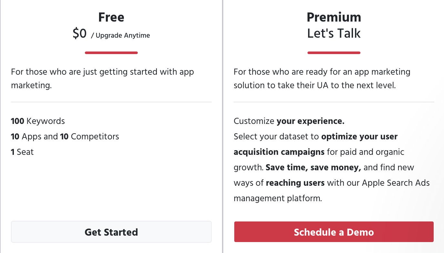This screenshot has height=253, width=444.
Task: Click the reaching users bold text
Action: tap(295, 183)
